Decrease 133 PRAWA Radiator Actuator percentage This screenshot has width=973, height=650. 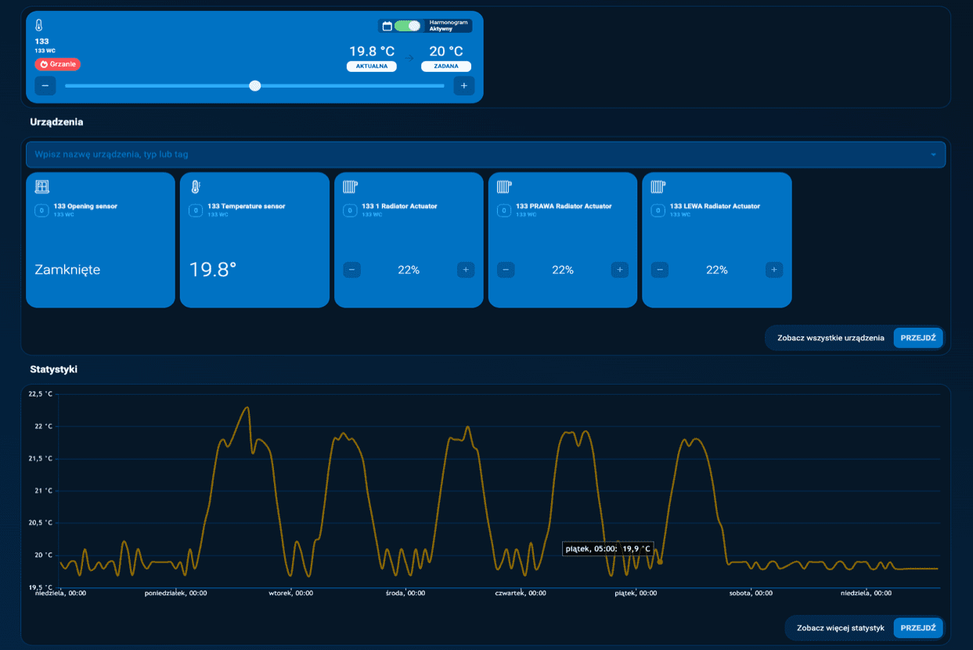point(506,270)
